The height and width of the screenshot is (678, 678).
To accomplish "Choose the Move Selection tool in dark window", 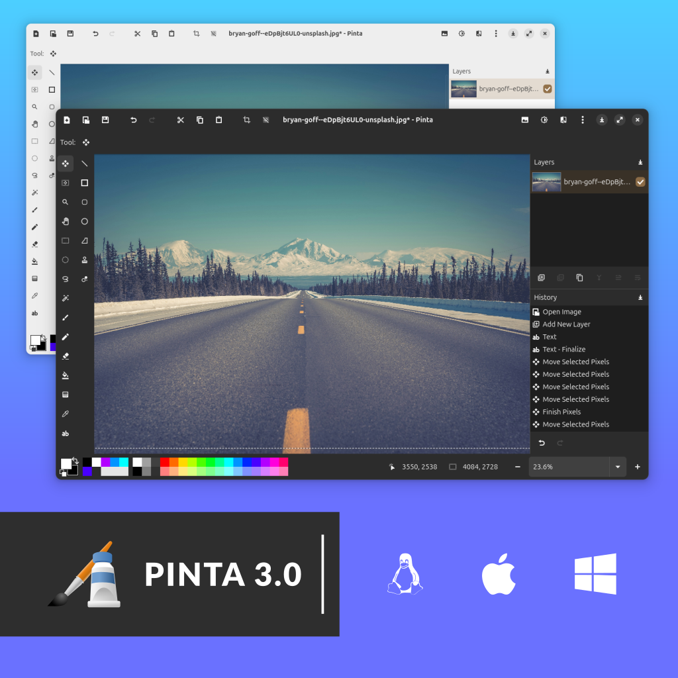I will 66,183.
